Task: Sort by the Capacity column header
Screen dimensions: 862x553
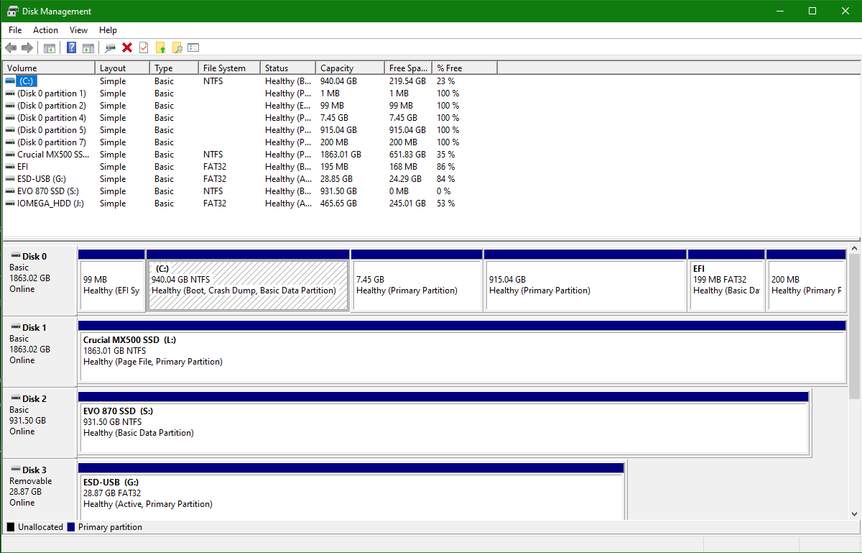Action: pyautogui.click(x=350, y=68)
